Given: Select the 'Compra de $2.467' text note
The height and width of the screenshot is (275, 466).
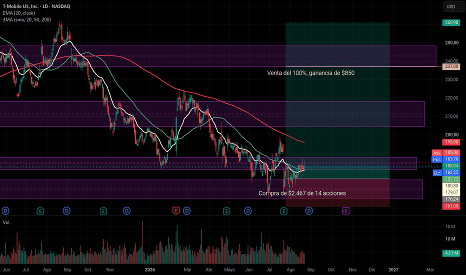Looking at the screenshot, I should 302,193.
